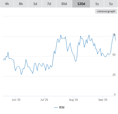The width and height of the screenshot is (118, 114).
Task: Click the RSI peak in mid-July
Action: pyautogui.click(x=61, y=35)
